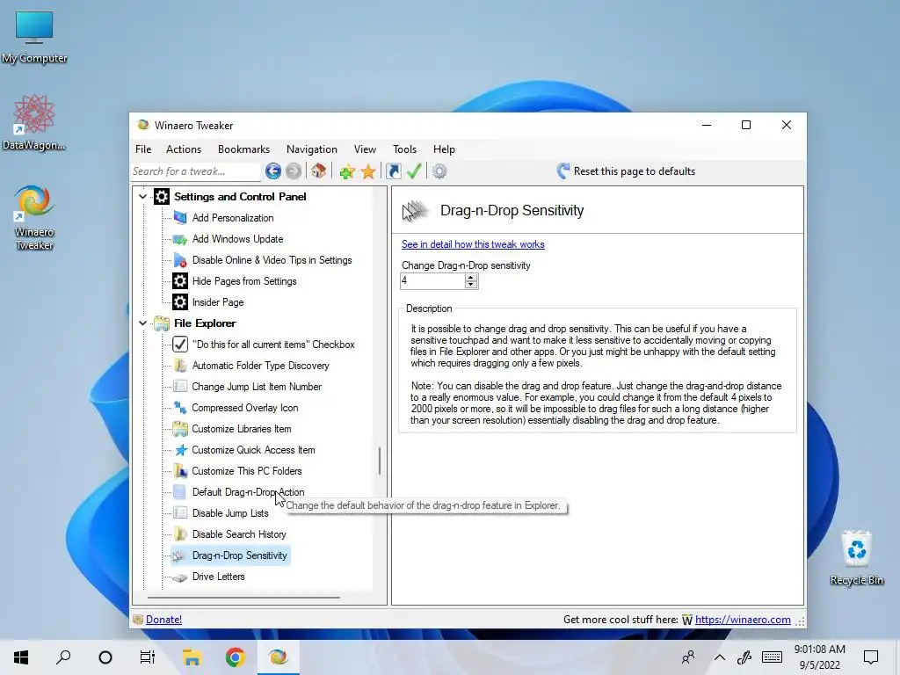This screenshot has width=900, height=675.
Task: Open the Navigation menu
Action: tap(312, 149)
